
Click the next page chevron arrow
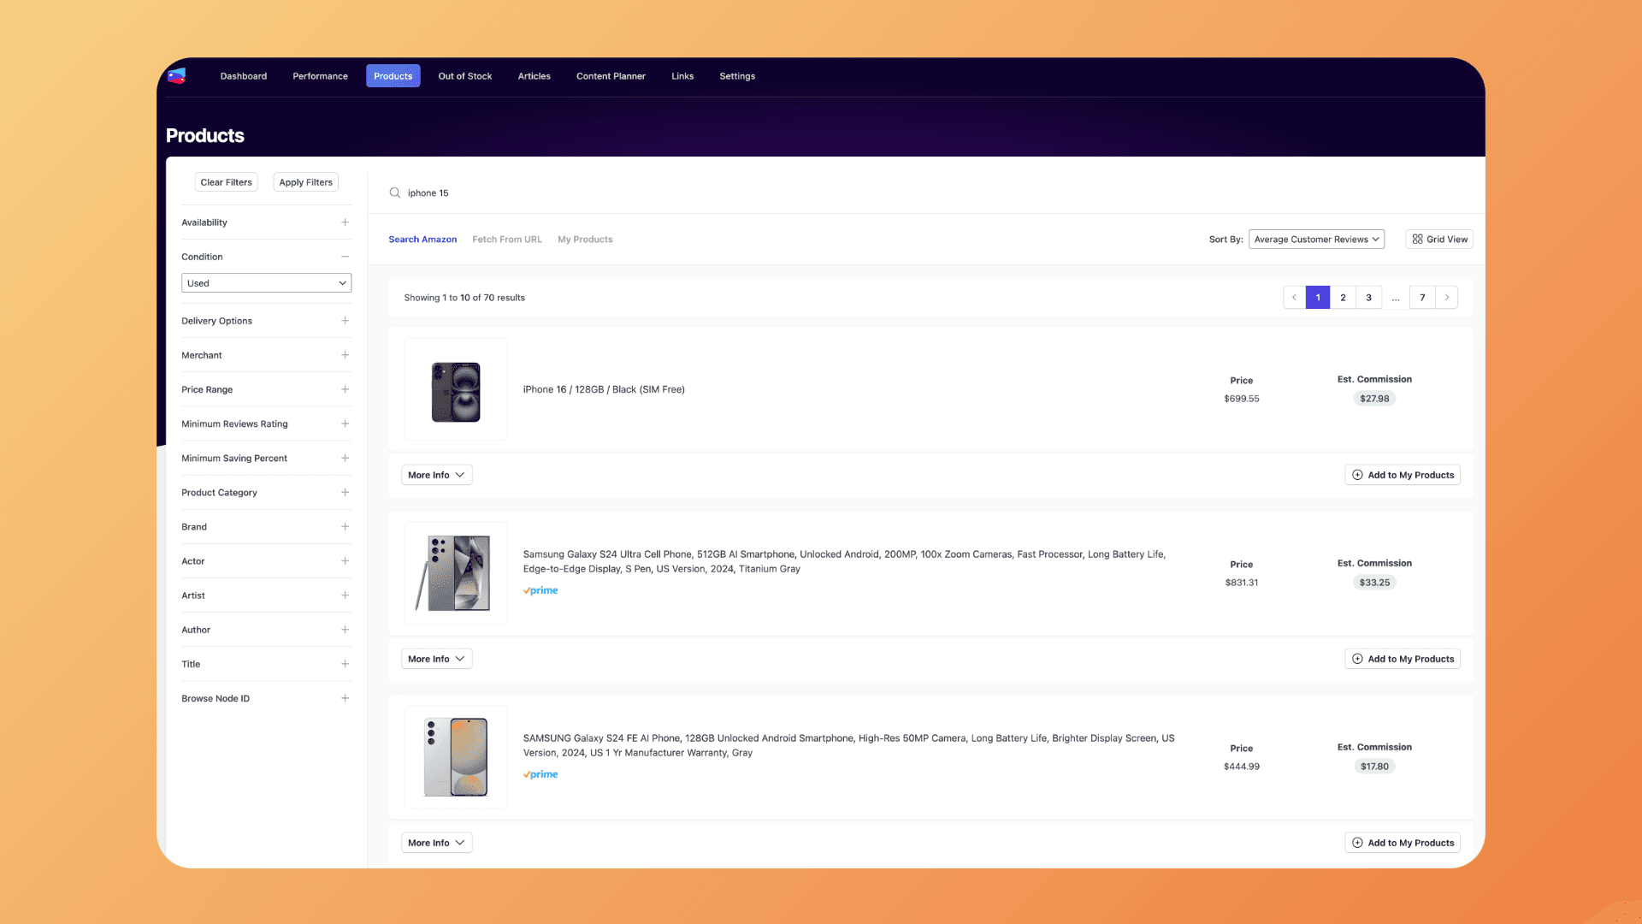(x=1446, y=297)
